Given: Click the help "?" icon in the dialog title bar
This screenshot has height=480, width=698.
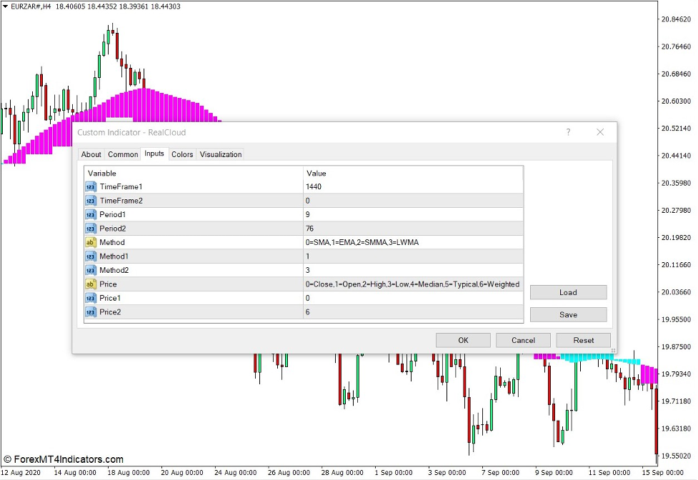Looking at the screenshot, I should [568, 132].
